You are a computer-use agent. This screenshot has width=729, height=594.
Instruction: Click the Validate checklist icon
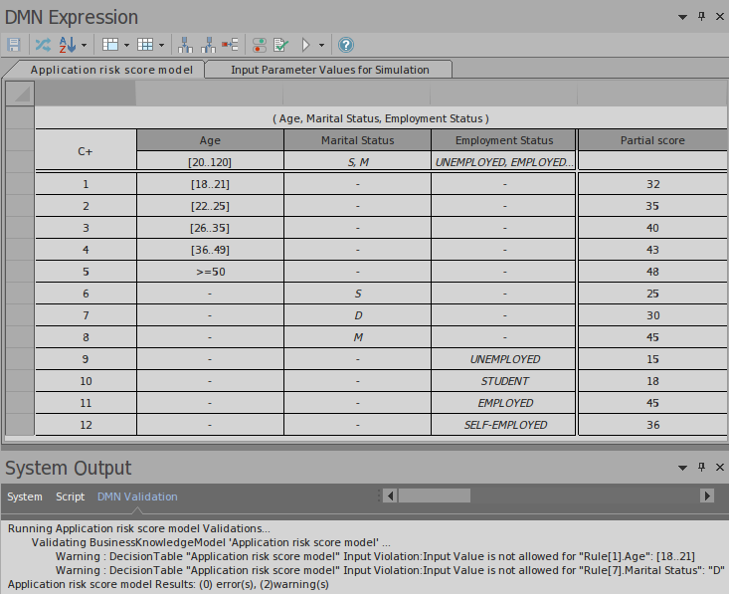[x=280, y=45]
